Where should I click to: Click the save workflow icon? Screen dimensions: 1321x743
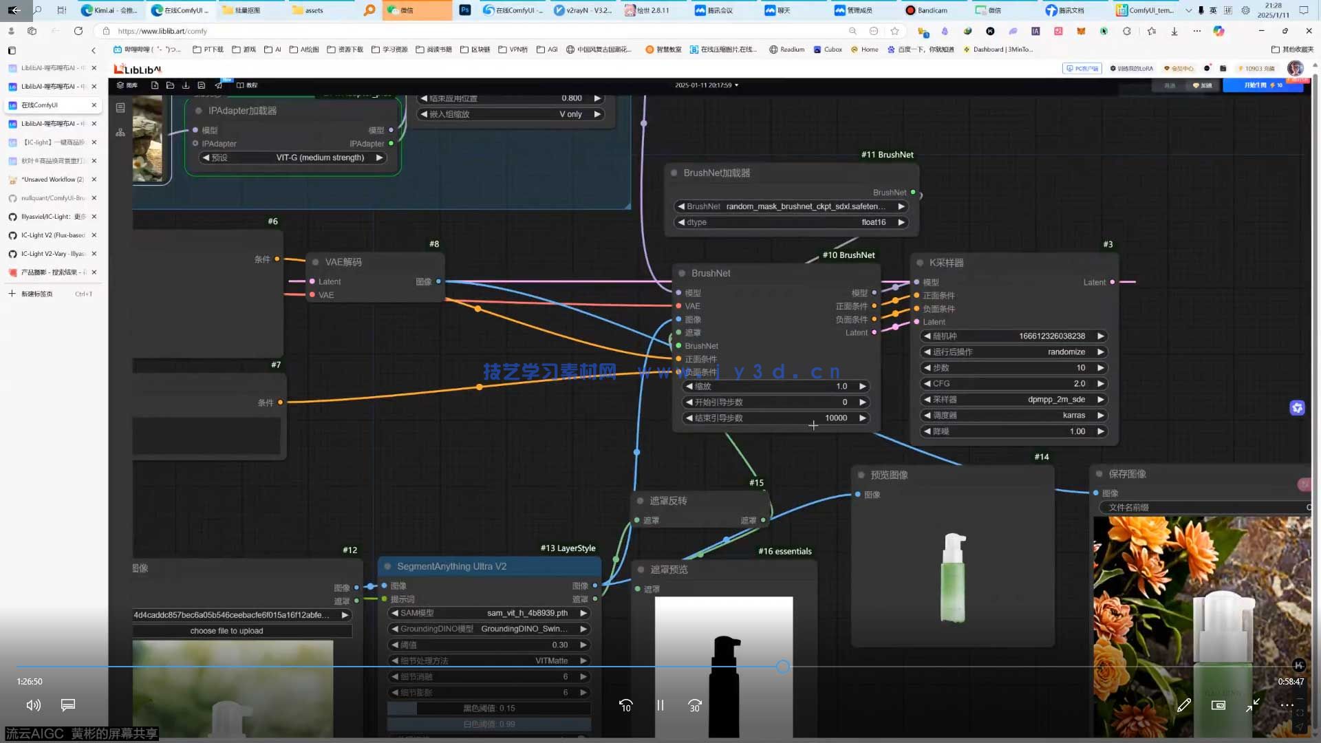pos(202,85)
